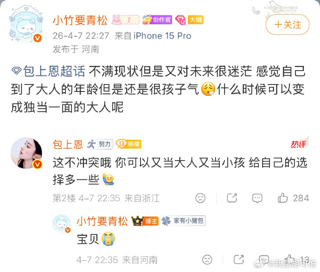Open 小竹要青松 profile avatar at top
The width and height of the screenshot is (320, 272).
click(26, 24)
